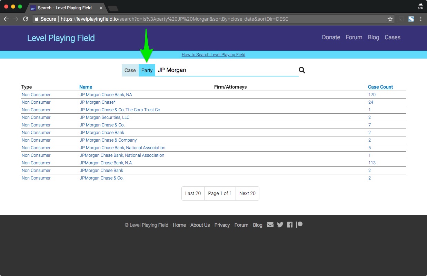This screenshot has height=276, width=427.
Task: Click Non Consumer type in the JP Morgan Chase Bank, NA row
Action: pyautogui.click(x=36, y=94)
